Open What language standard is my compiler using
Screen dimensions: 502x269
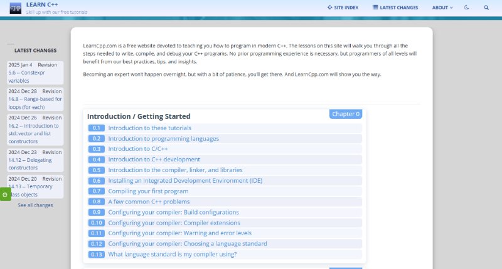click(x=172, y=255)
